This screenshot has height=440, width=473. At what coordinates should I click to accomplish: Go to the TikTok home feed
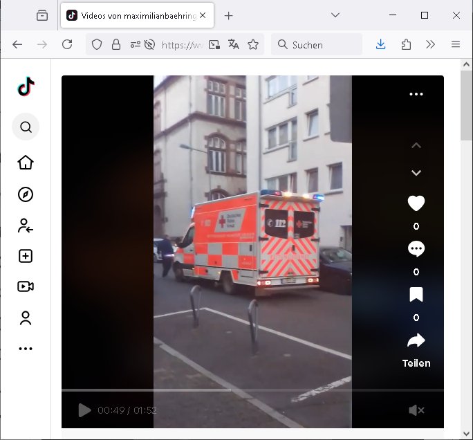coord(26,163)
